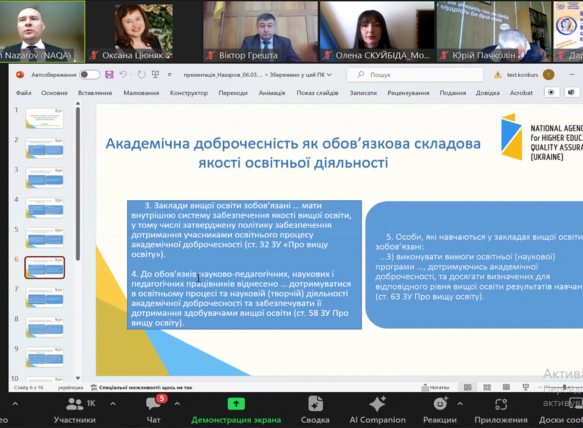Start slideshow from quick access toolbar icon
This screenshot has width=583, height=428.
156,75
